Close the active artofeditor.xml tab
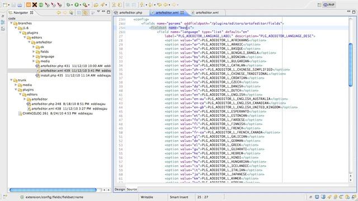Viewport: 358px width, 201px height. pyautogui.click(x=182, y=12)
